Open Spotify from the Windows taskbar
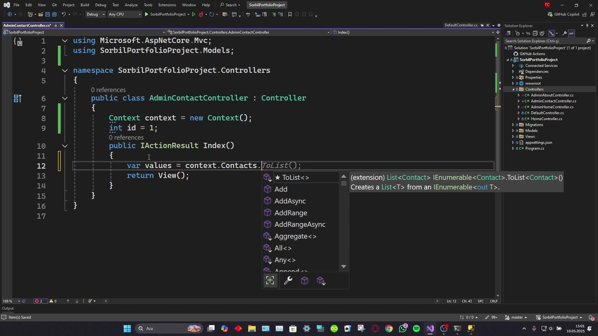Viewport: 598px width, 336px height. coord(416,329)
